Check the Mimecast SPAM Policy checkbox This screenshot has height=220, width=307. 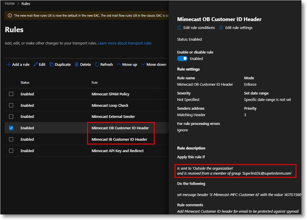pos(11,94)
